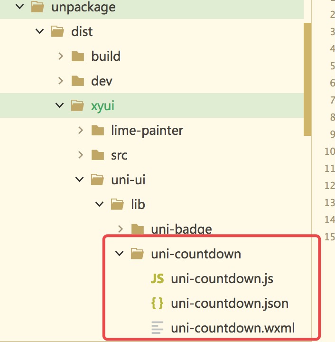The image size is (335, 342).
Task: Select the uni-countdown.wxml file
Action: [x=233, y=327]
